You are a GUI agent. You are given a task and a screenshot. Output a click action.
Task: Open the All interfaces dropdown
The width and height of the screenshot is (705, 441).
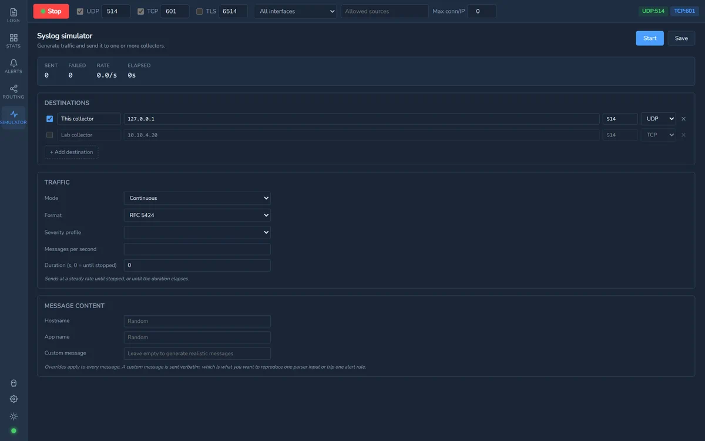296,11
